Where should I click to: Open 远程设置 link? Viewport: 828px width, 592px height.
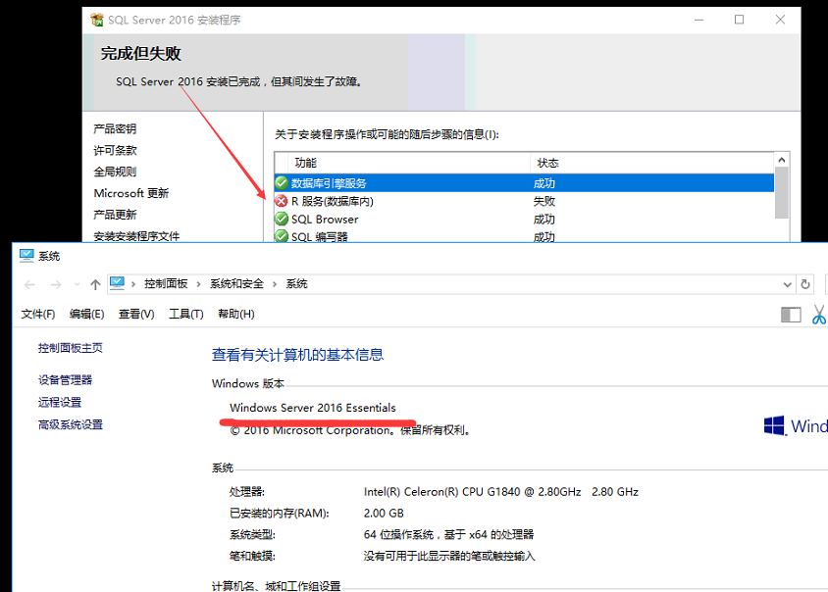pos(60,402)
